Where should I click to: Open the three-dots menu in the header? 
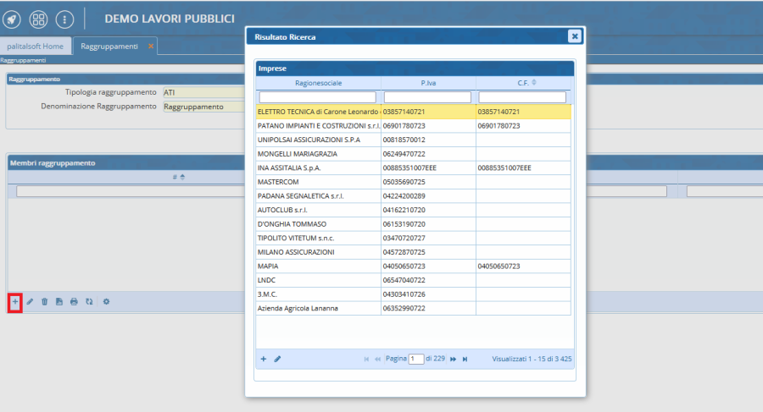(x=64, y=19)
